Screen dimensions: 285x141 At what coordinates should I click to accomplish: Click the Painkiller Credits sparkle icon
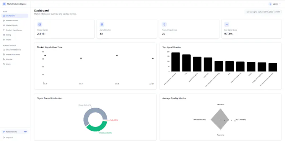click(x=4, y=132)
